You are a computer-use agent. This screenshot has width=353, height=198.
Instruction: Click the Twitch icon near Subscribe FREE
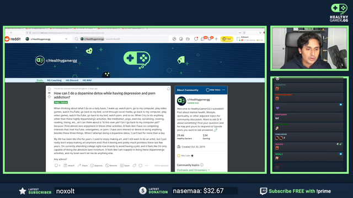click(264, 191)
